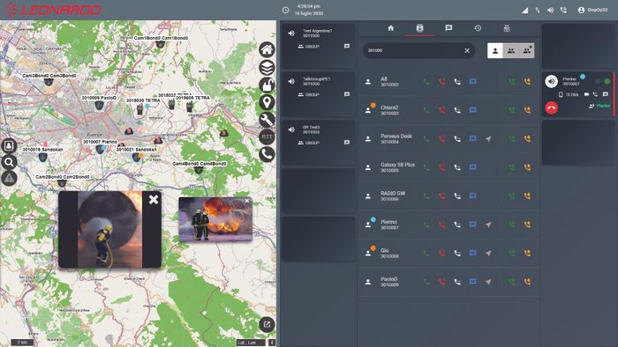
Task: Select the single user filter toggle
Action: tap(495, 50)
